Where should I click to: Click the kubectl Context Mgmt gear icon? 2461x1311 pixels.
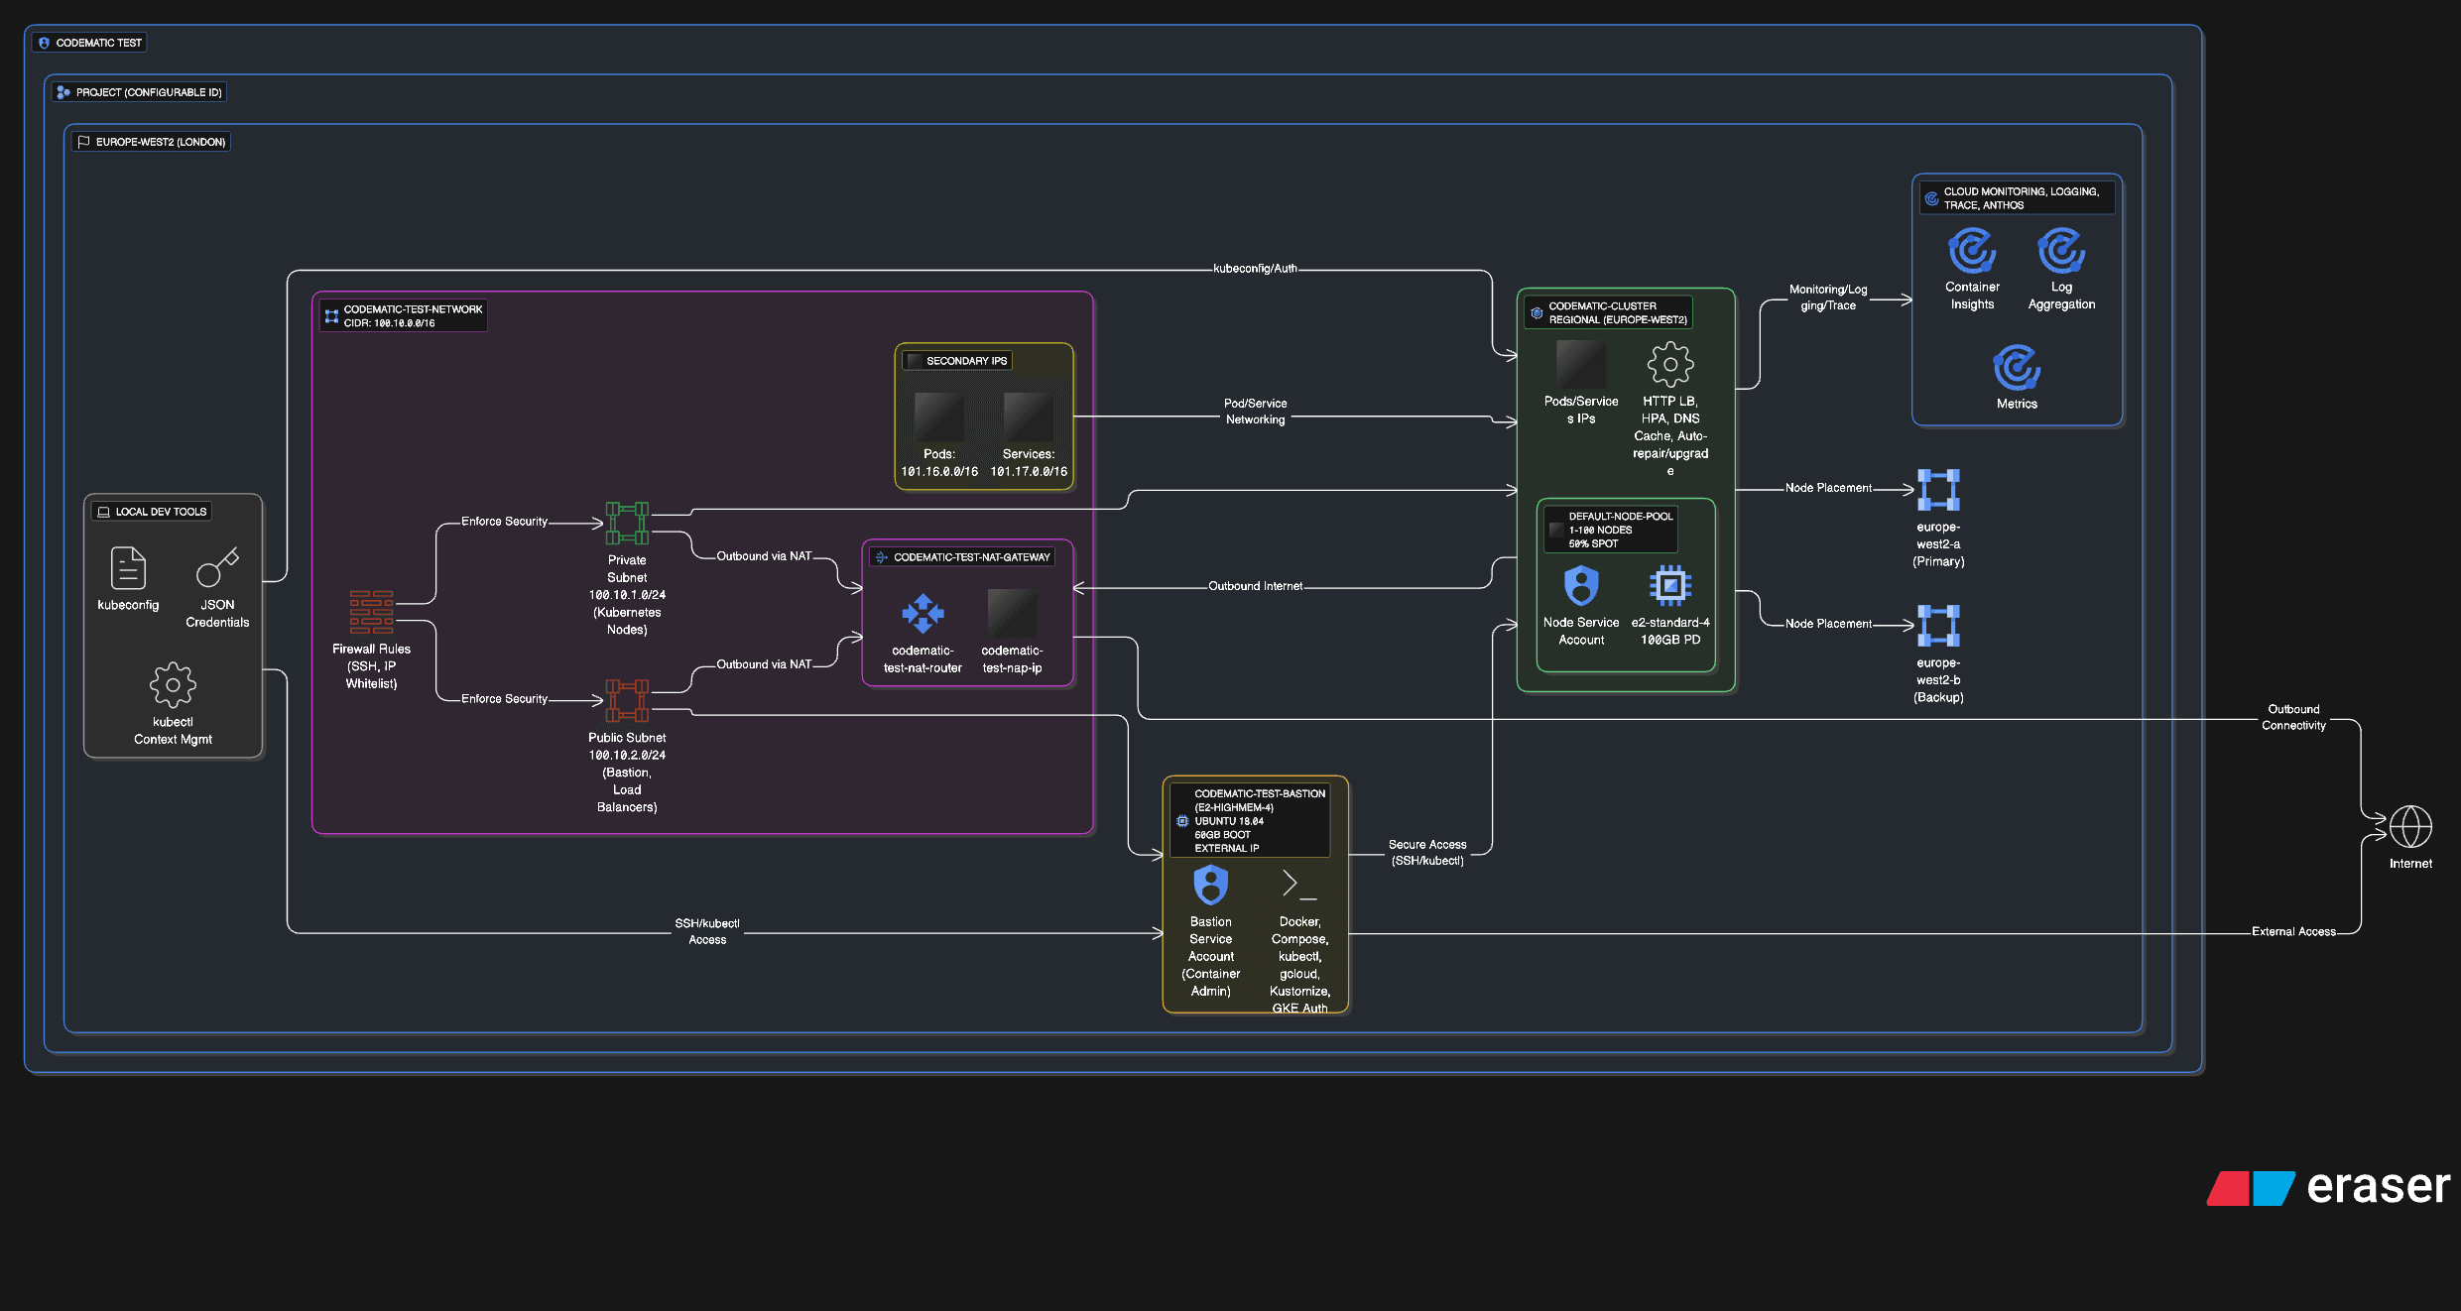pos(173,685)
